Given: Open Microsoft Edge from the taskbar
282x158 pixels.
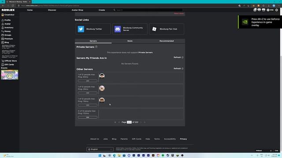Looking at the screenshot, I should pyautogui.click(x=115, y=155).
